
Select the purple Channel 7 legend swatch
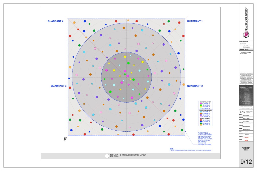[201, 115]
